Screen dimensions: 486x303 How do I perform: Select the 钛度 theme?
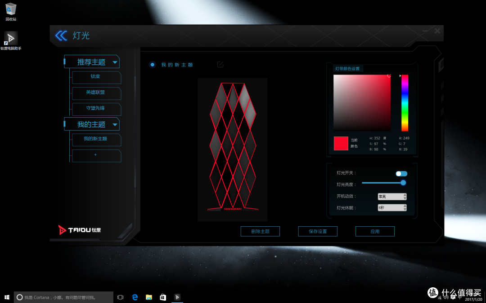(x=96, y=77)
